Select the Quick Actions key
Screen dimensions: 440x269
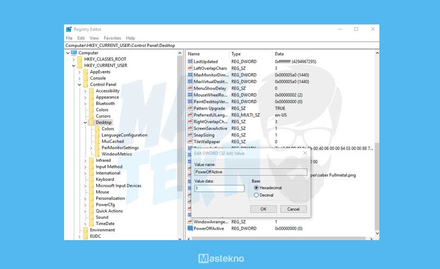tap(109, 211)
